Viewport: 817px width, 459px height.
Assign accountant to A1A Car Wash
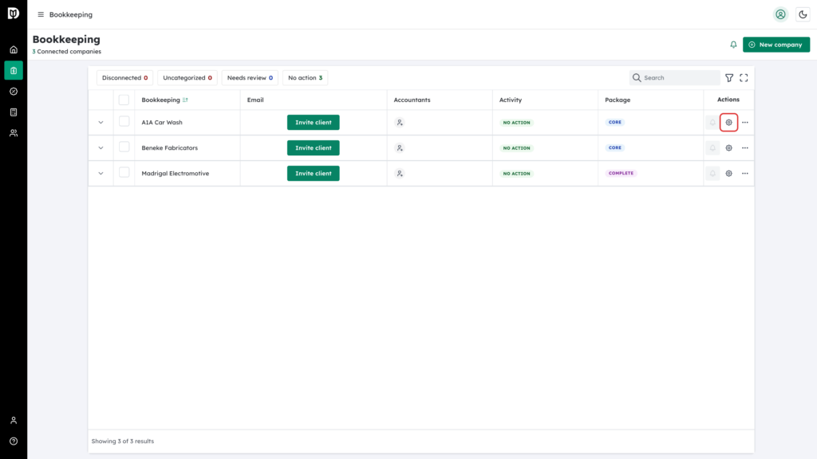[x=400, y=122]
